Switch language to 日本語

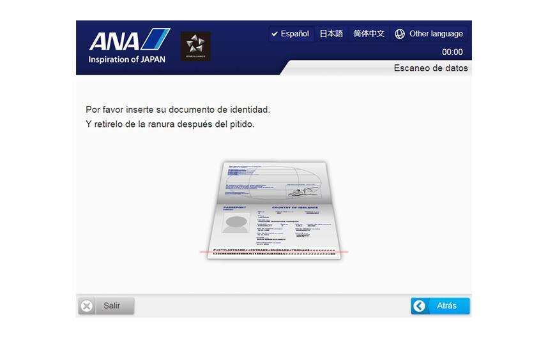point(331,34)
